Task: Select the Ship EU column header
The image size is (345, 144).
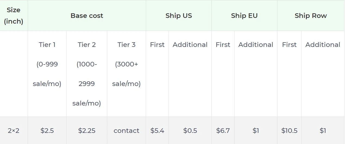Action: (x=244, y=16)
